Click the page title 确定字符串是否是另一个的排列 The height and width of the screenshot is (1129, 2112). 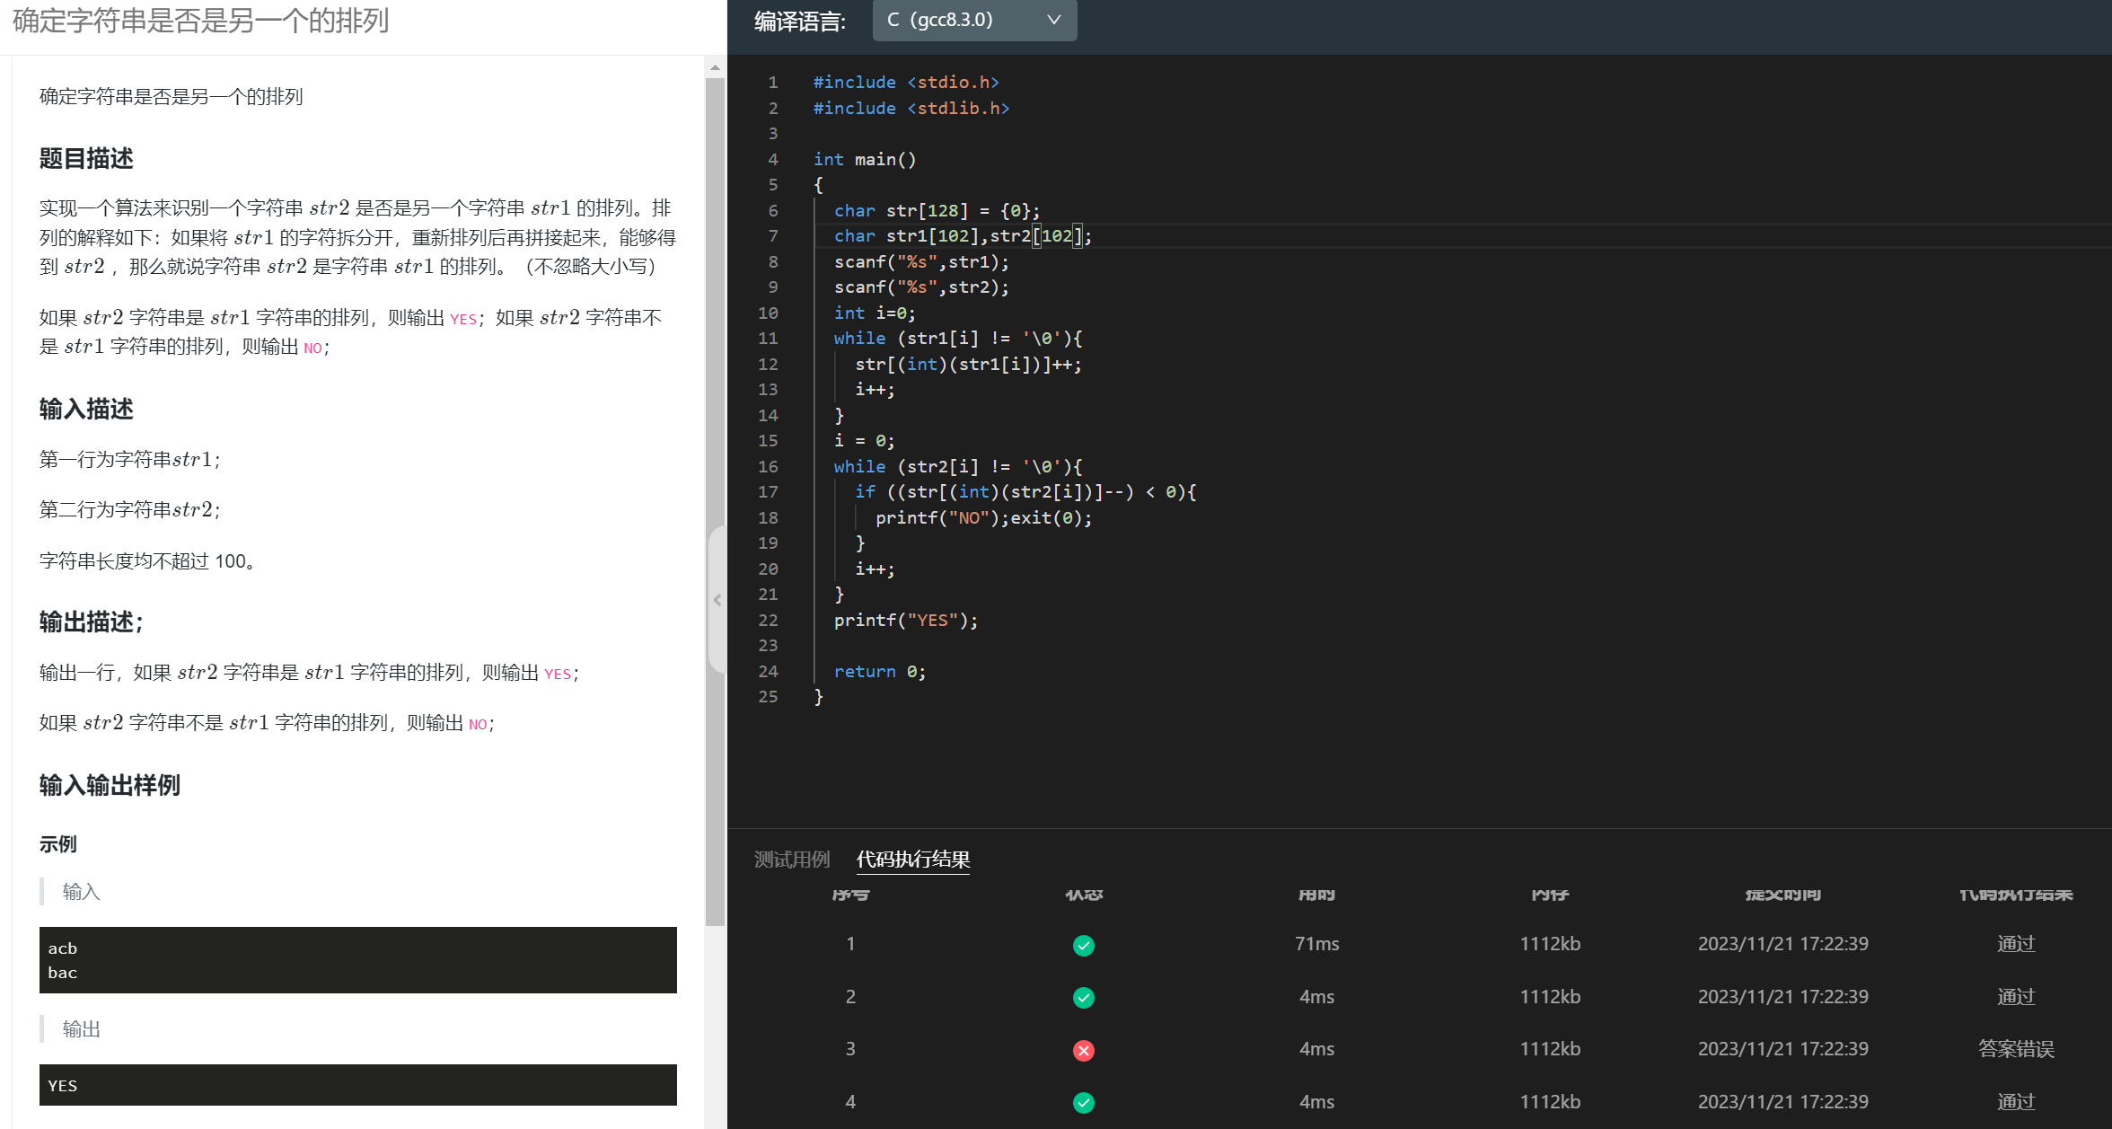200,20
